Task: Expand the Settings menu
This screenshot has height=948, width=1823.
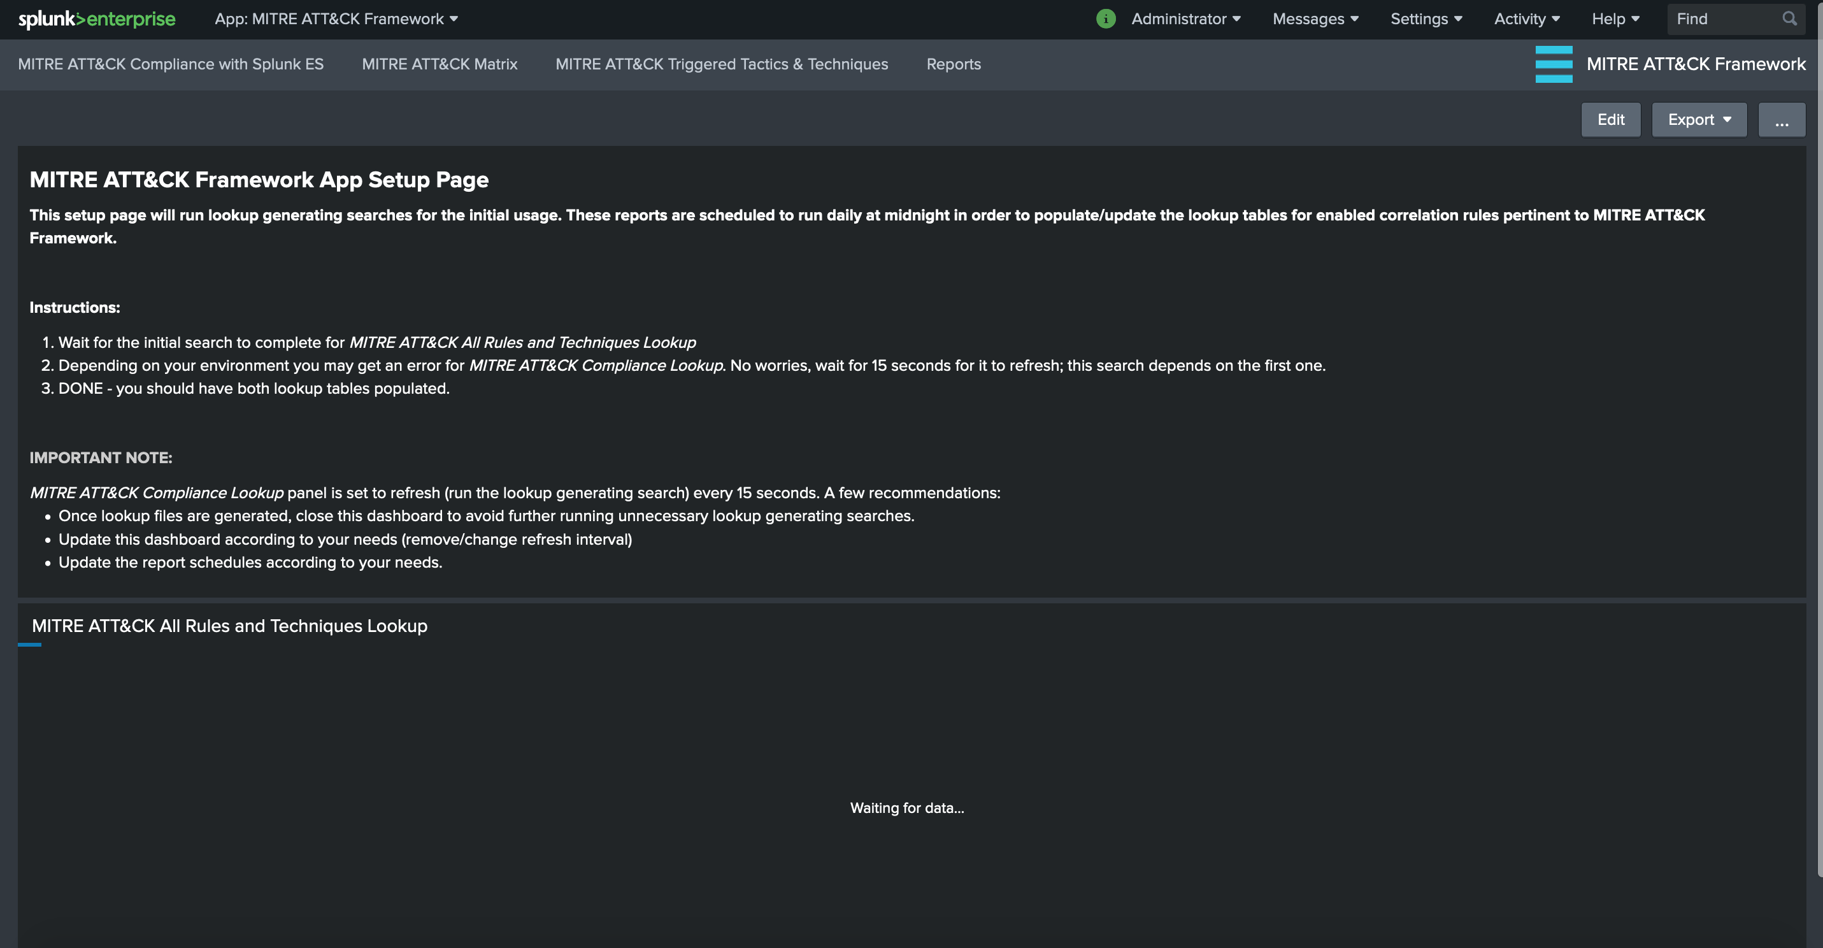Action: pyautogui.click(x=1426, y=19)
